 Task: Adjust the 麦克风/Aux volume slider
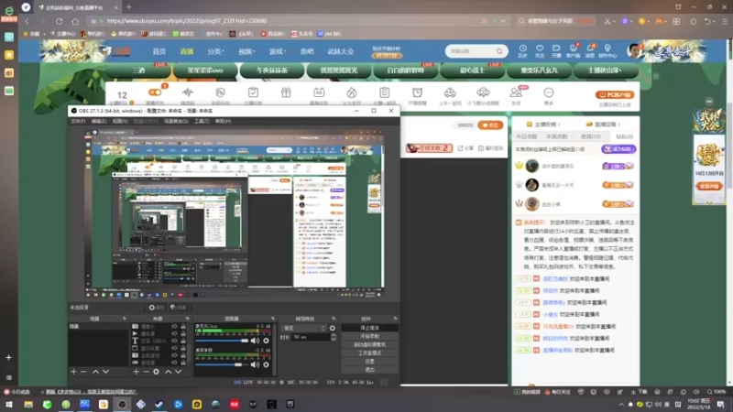point(222,341)
